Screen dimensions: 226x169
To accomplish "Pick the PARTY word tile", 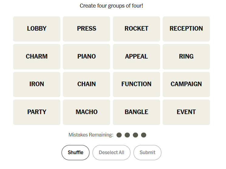I will click(37, 112).
